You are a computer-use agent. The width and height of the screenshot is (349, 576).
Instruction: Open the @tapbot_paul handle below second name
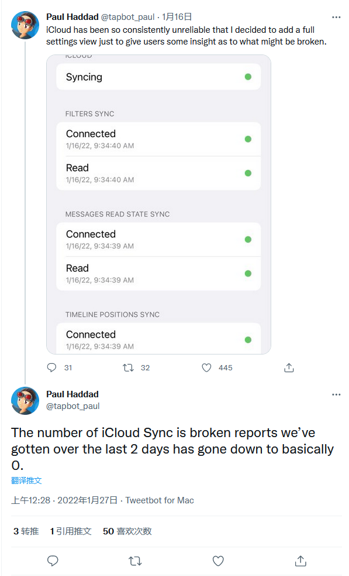(73, 406)
